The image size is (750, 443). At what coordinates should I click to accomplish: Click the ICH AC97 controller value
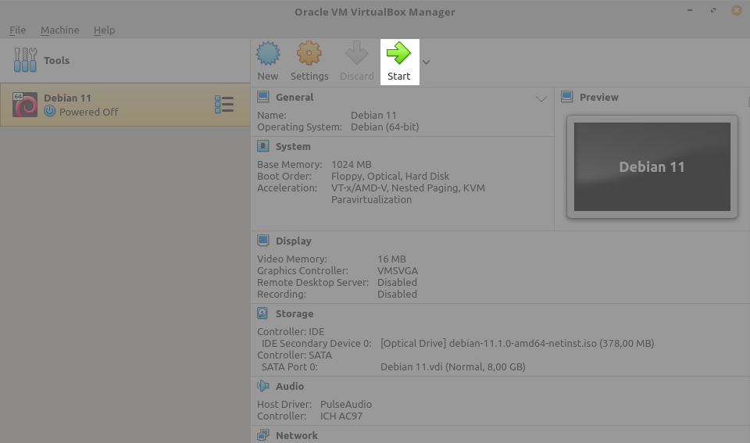click(x=341, y=416)
